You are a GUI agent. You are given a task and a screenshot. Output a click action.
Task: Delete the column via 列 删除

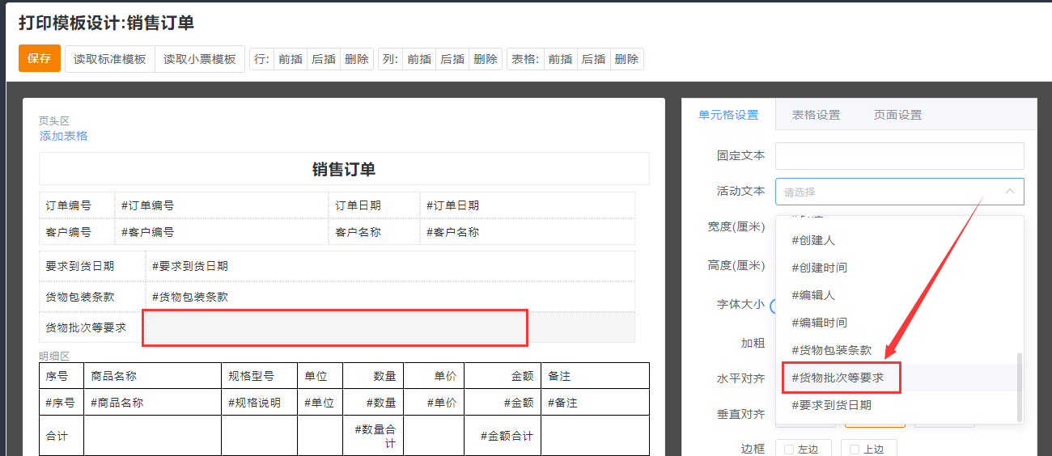pyautogui.click(x=485, y=59)
